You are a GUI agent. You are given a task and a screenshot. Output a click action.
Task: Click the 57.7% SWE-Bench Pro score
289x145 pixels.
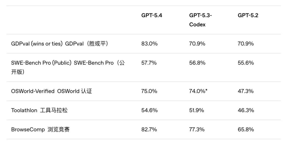149,63
